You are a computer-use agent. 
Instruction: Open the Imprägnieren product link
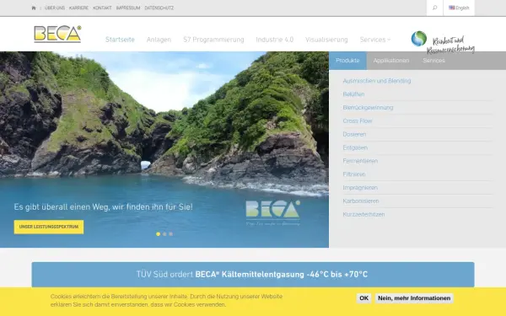click(x=360, y=188)
